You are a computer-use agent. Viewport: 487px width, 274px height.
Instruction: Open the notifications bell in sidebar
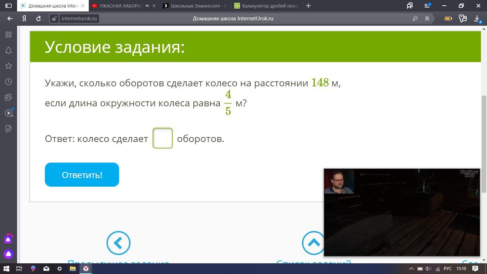coord(9,50)
